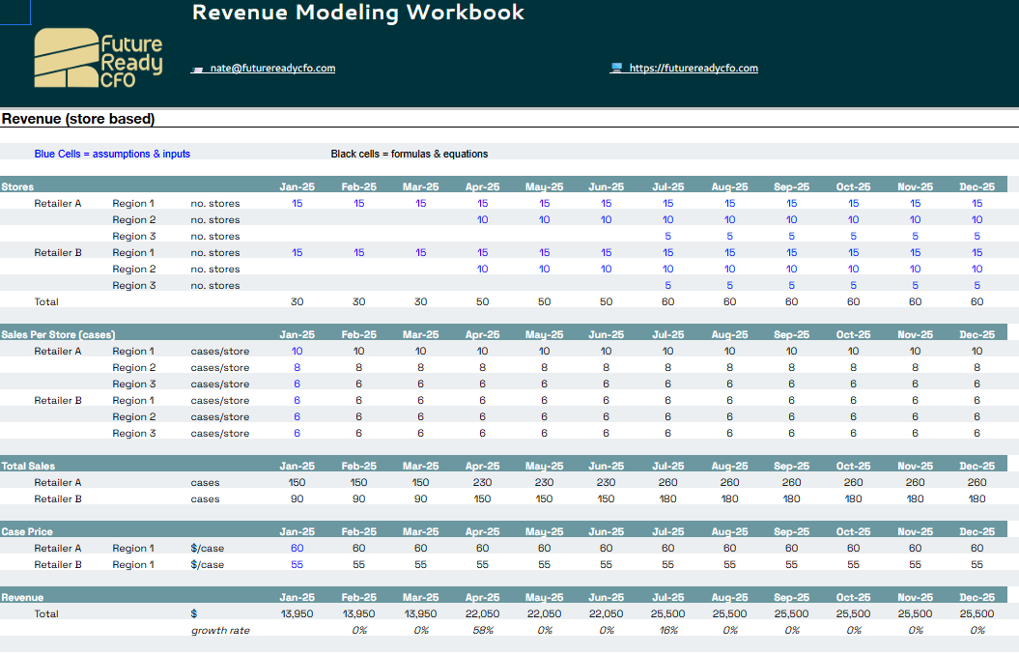This screenshot has height=654, width=1019.
Task: Select Retailer A Apr-25 total sales 230
Action: [482, 483]
